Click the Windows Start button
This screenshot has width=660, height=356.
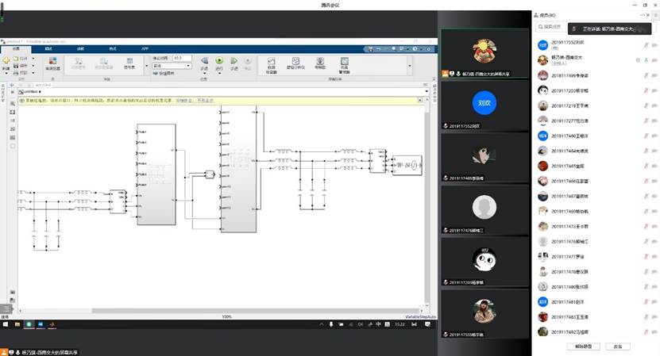4,324
